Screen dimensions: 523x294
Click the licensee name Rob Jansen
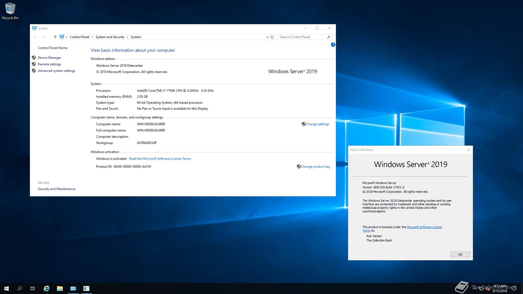374,236
